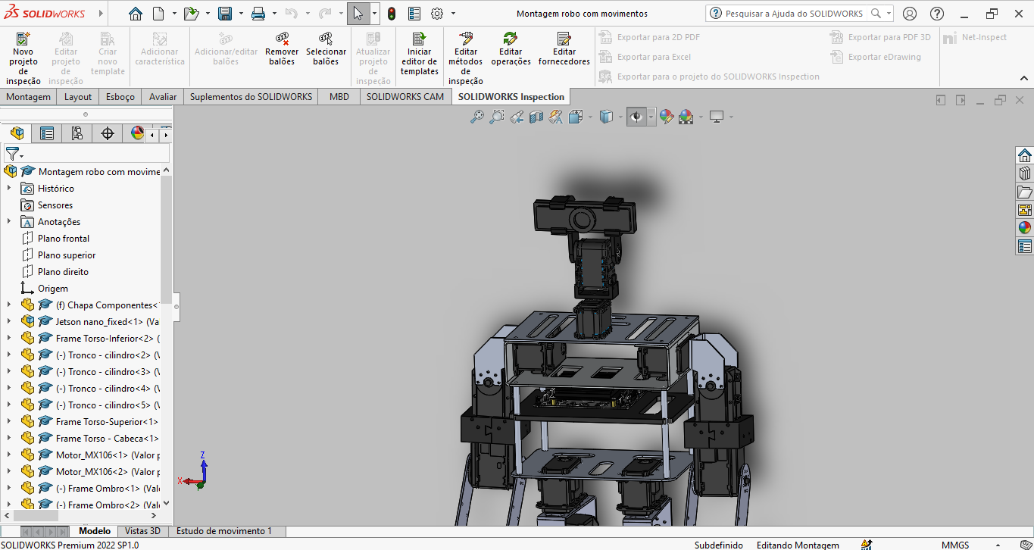Click the Section View icon
1034x550 pixels.
click(536, 117)
